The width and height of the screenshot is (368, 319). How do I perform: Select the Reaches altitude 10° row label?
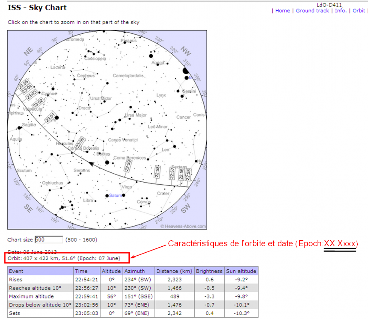[35, 288]
